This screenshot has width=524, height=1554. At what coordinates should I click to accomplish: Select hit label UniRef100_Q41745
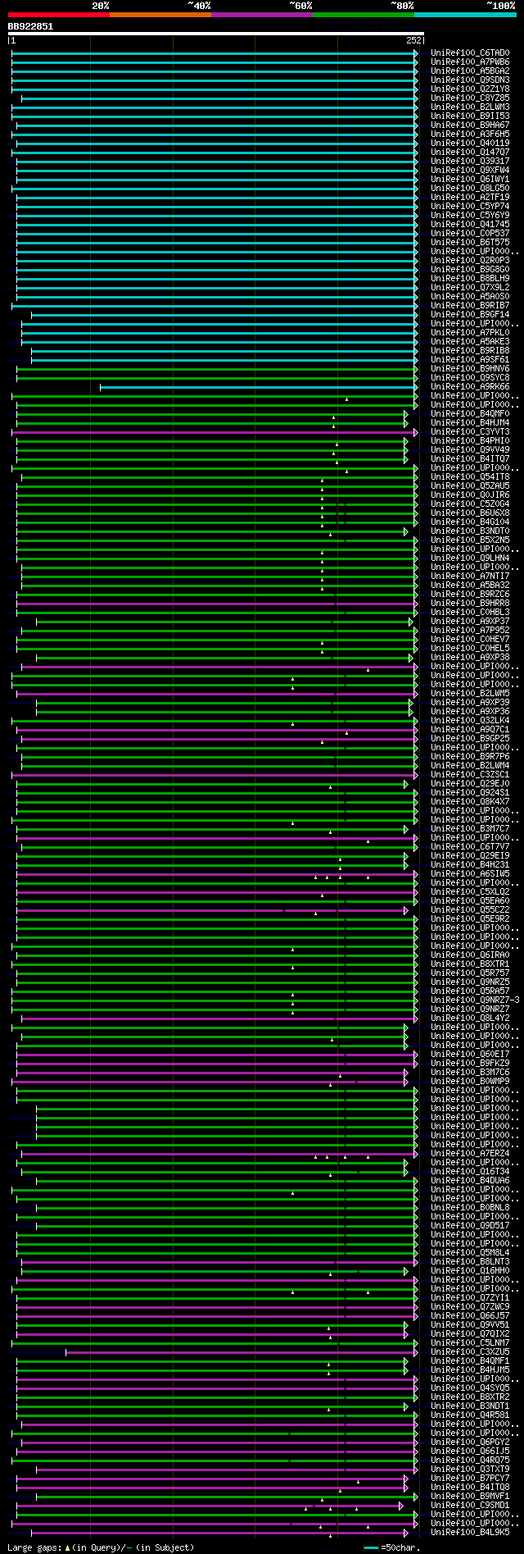(x=470, y=225)
